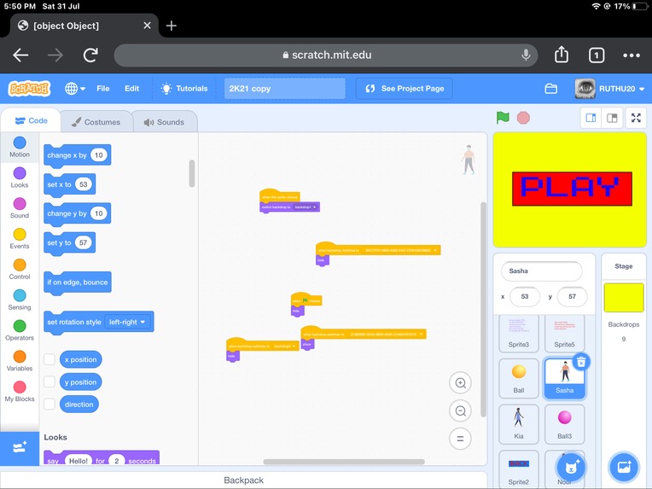Viewport: 652px width, 489px height.
Task: Open the Tutorials menu item
Action: (184, 89)
